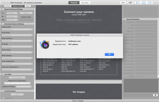Toggle the left sidebar panel layout icon
Viewport: 159px width, 102px height.
pyautogui.click(x=138, y=3)
